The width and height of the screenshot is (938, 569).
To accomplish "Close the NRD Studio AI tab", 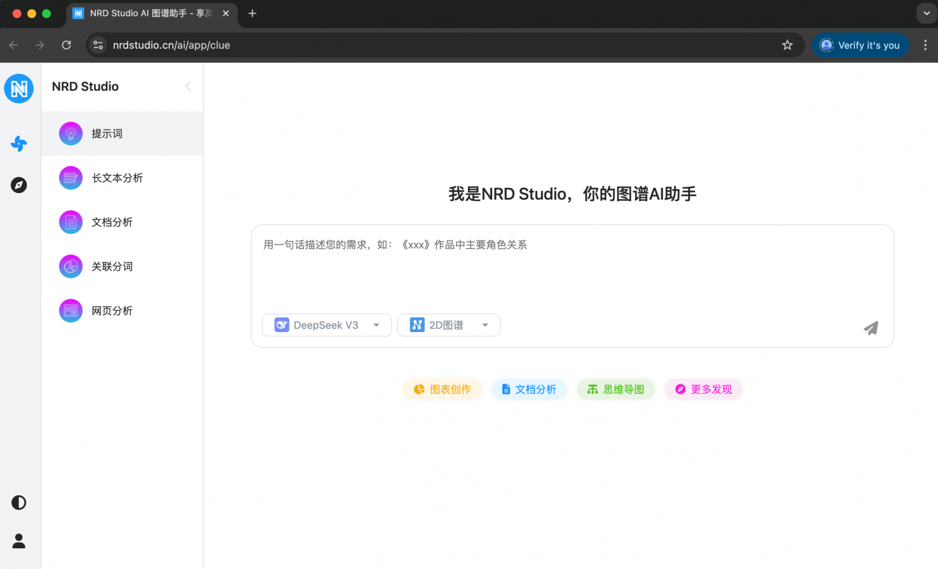I will 226,13.
